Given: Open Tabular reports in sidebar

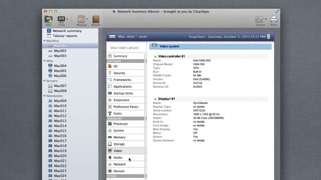Looking at the screenshot, I should (x=65, y=35).
